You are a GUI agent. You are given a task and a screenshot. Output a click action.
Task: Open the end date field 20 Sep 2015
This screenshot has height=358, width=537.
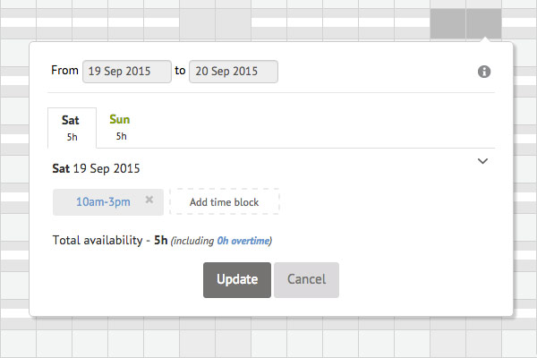click(x=234, y=72)
